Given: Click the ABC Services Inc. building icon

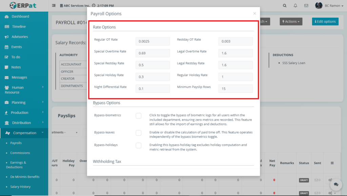Looking at the screenshot, I should point(61,5).
